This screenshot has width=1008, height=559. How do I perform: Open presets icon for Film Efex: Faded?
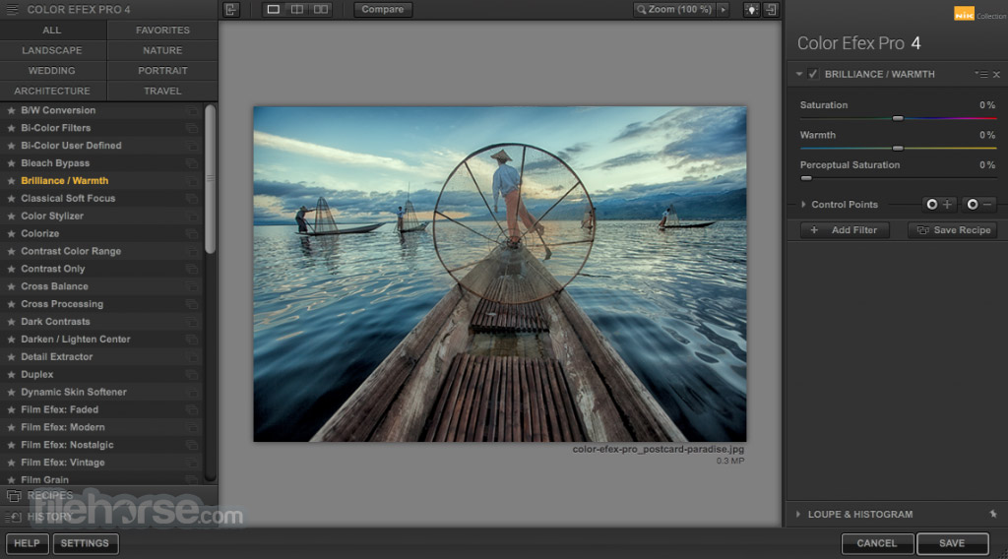point(192,410)
